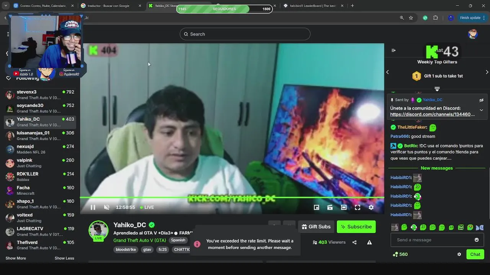Select the gtav tag
Screen dimensions: 490x275
(x=147, y=249)
